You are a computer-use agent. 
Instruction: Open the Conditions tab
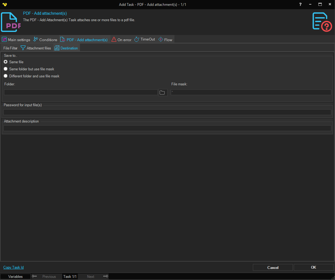(x=45, y=40)
